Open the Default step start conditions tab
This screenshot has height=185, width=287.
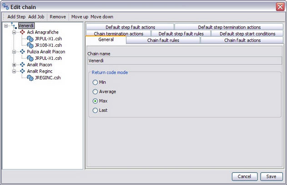tap(247, 34)
